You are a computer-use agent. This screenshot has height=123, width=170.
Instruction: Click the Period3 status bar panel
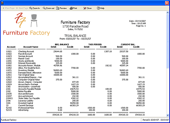click(156, 120)
